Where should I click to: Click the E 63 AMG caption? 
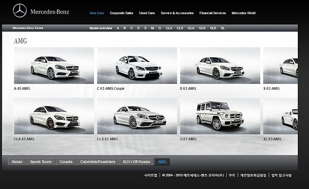(188, 88)
